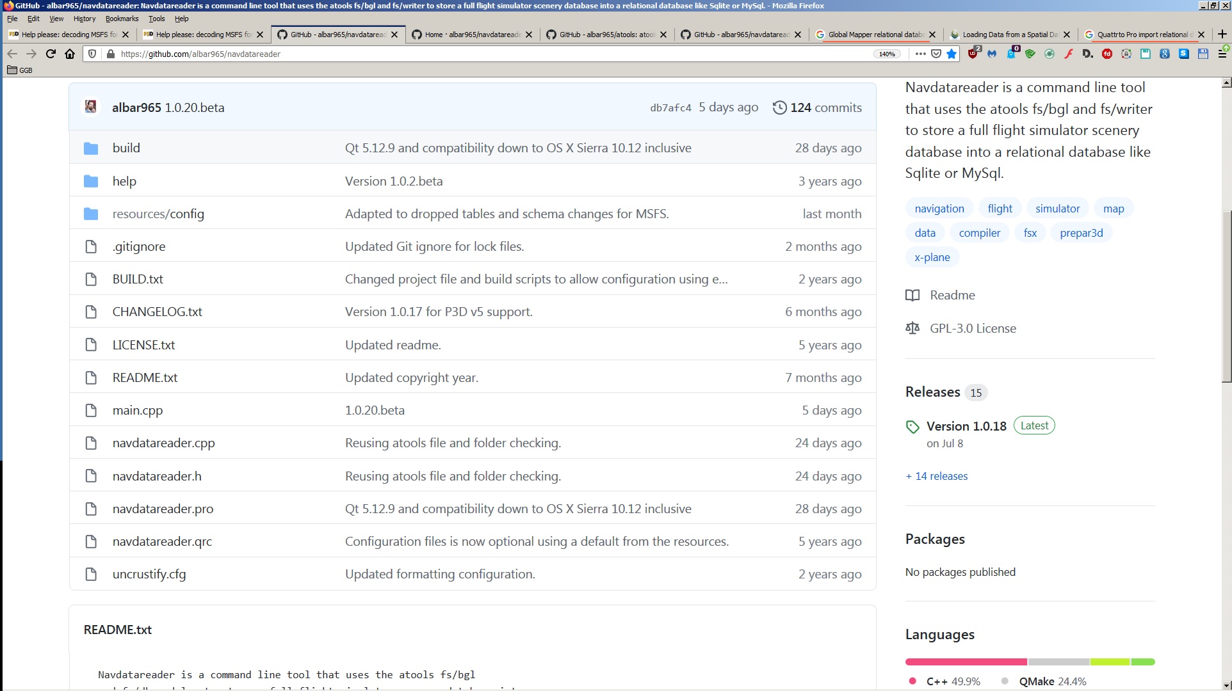The width and height of the screenshot is (1232, 691).
Task: Open the repository commit history clock icon
Action: (x=779, y=107)
